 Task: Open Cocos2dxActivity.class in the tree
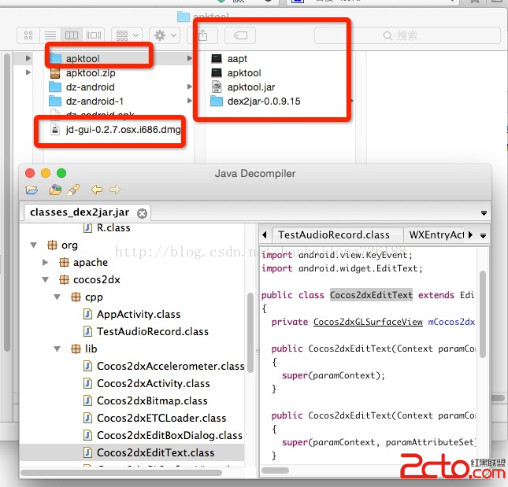153,384
